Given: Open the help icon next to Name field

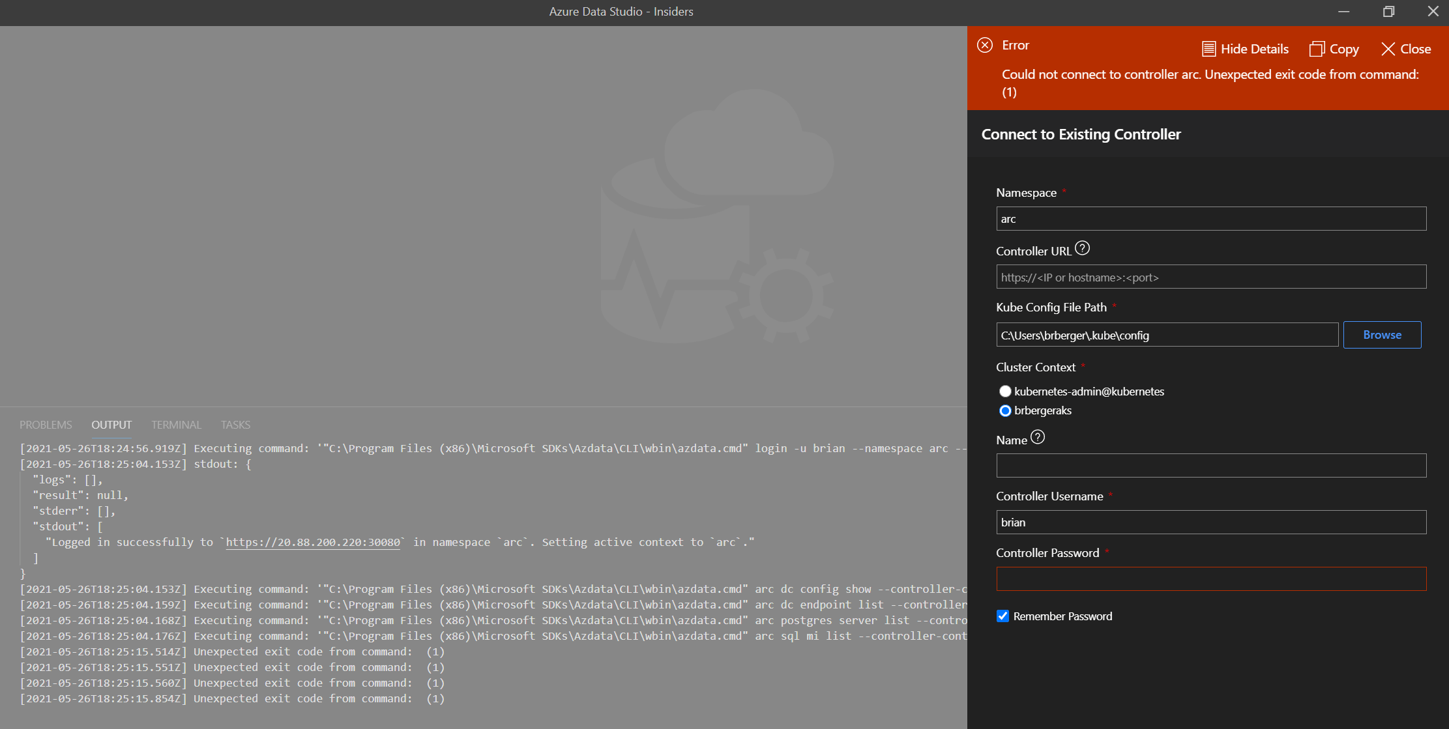Looking at the screenshot, I should (1038, 437).
